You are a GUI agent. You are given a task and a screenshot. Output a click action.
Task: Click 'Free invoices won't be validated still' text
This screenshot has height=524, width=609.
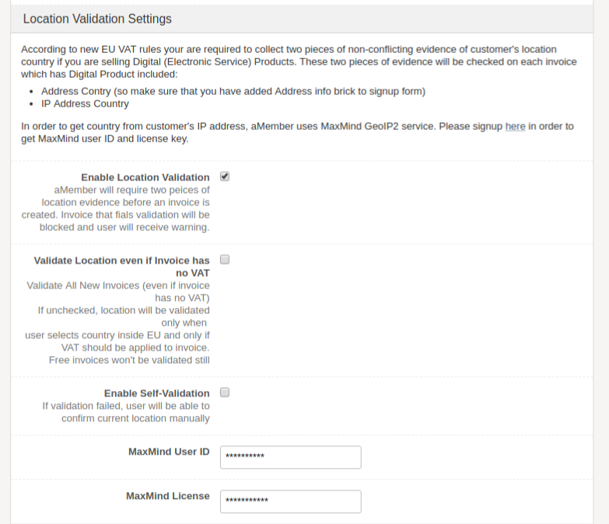(129, 360)
